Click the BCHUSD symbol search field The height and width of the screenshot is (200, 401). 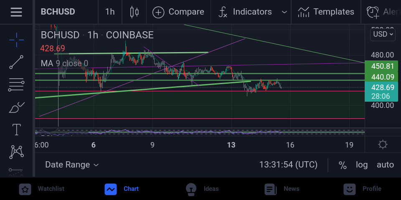58,12
